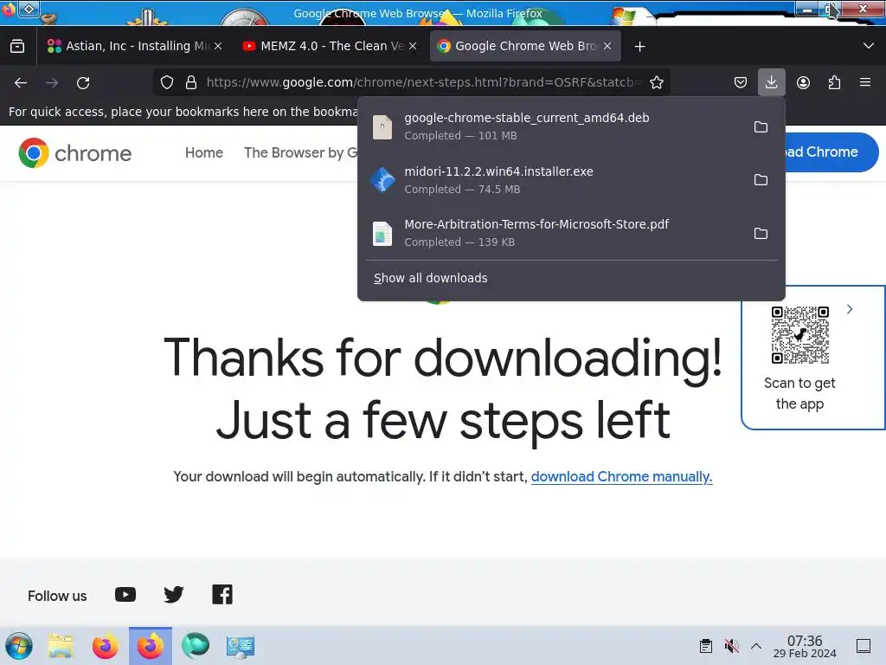Open Chrome's Facebook follow icon

click(x=222, y=595)
